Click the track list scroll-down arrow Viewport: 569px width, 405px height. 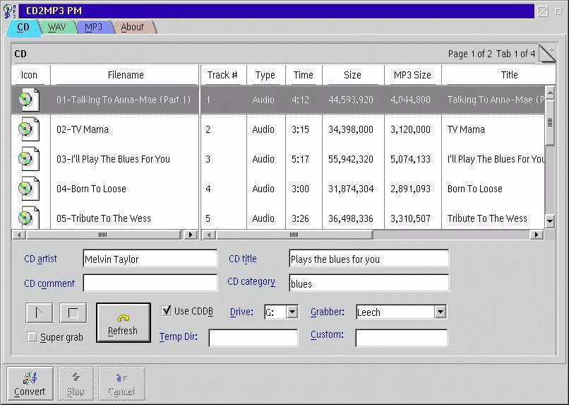[550, 221]
